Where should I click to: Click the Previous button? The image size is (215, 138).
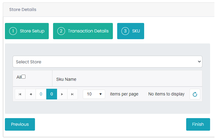coord(20,124)
